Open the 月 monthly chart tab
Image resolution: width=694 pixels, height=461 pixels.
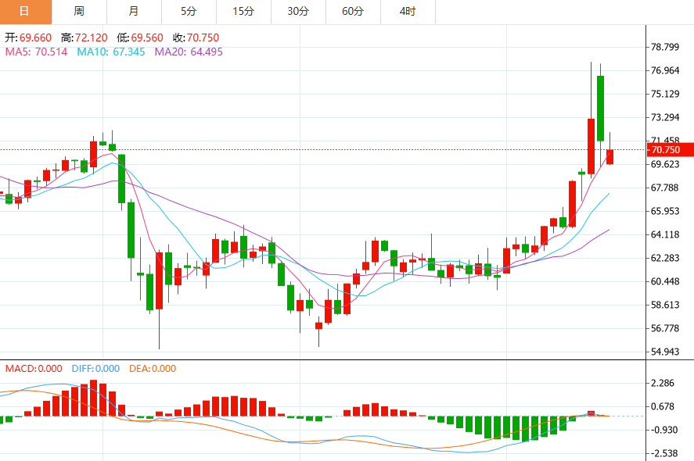tap(134, 12)
